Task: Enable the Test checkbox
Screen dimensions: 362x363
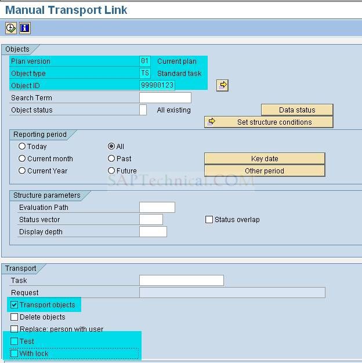Action: pos(14,341)
